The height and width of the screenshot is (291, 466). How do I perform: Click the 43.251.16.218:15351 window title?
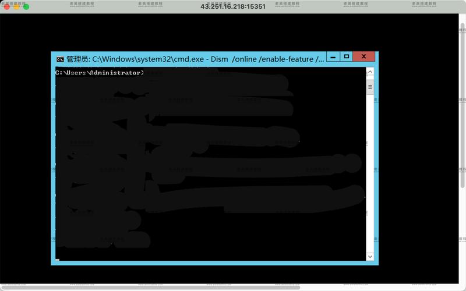232,6
